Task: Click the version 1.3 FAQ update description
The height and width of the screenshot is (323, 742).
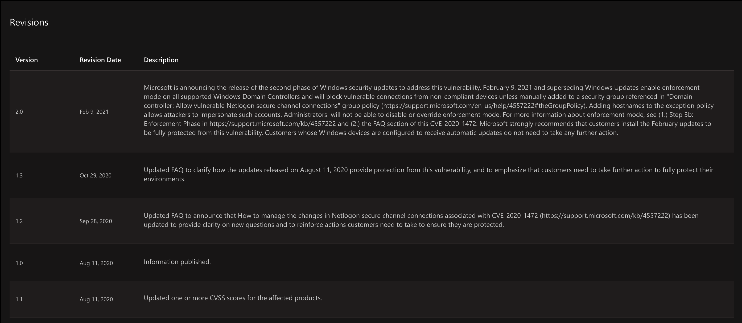Action: coord(428,175)
